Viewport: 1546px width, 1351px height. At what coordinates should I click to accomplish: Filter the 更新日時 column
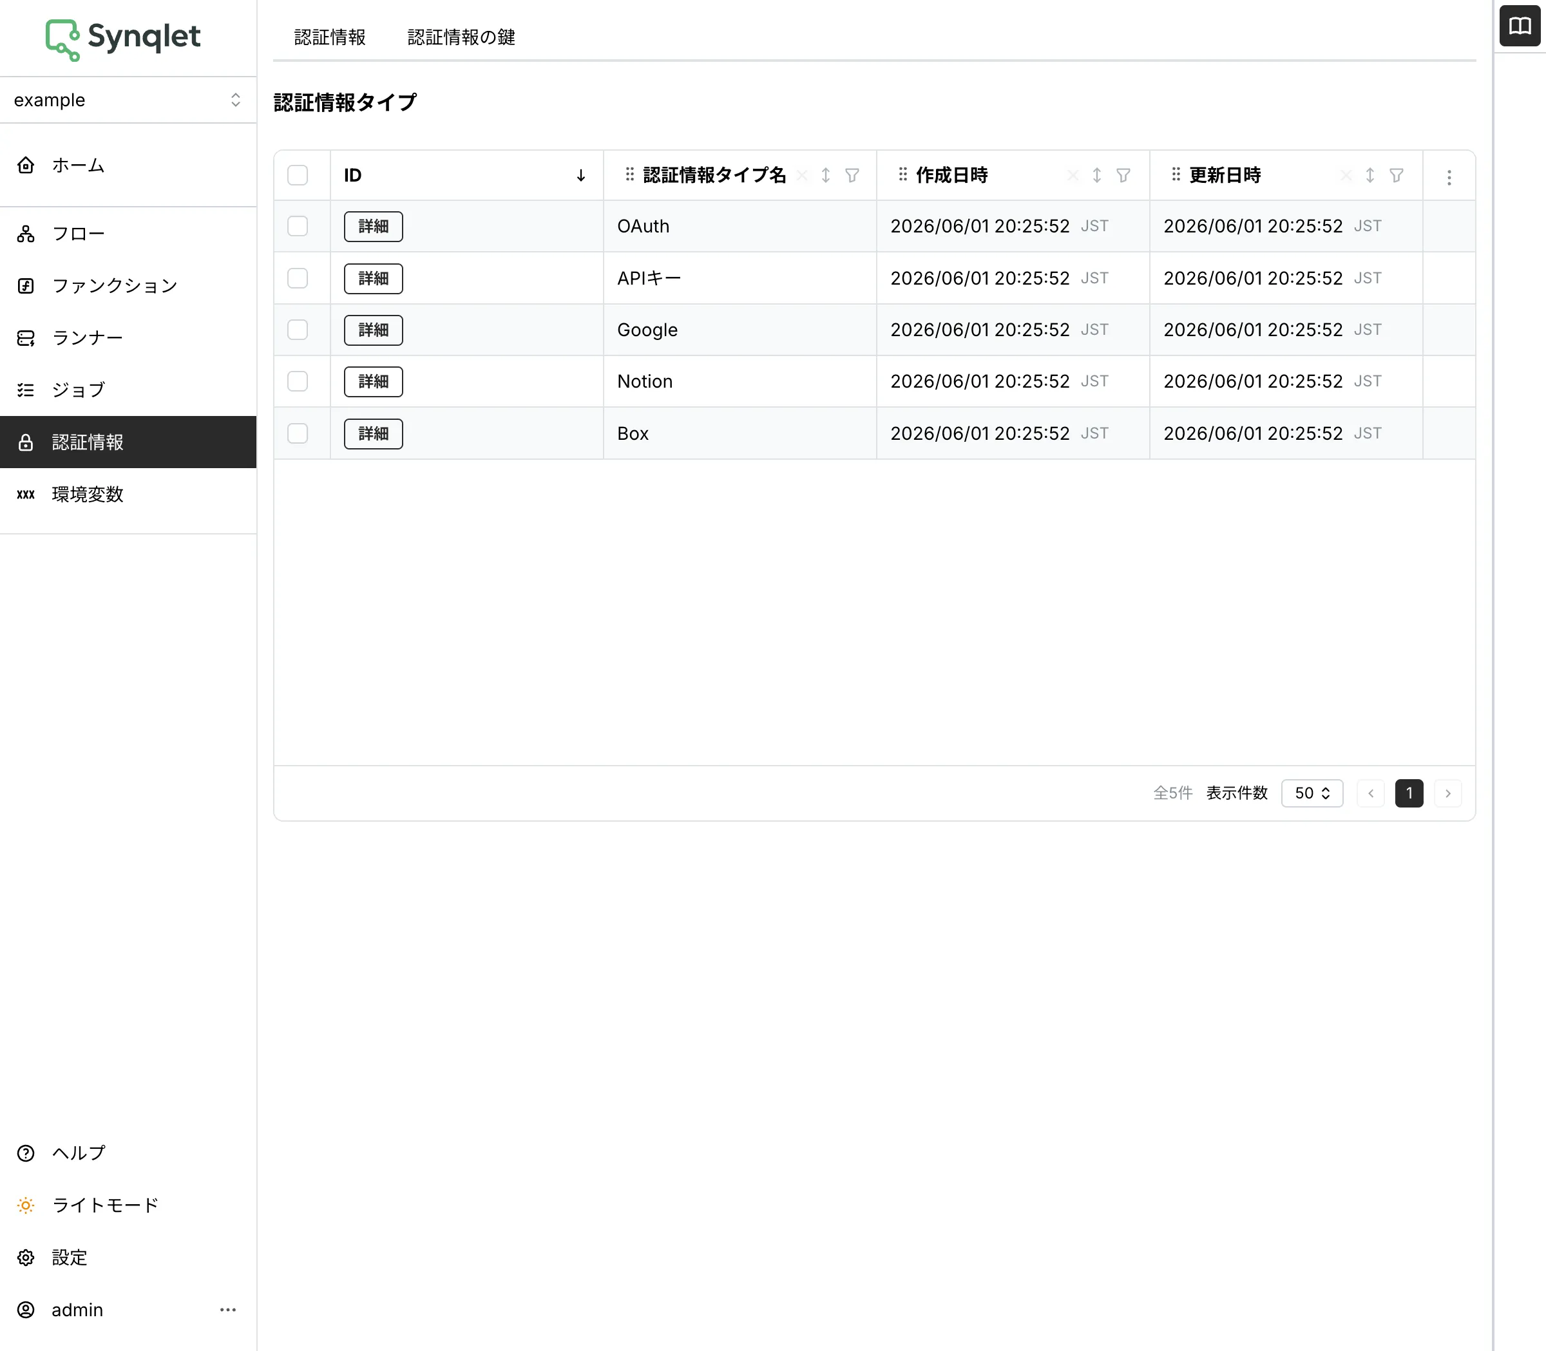pyautogui.click(x=1397, y=176)
